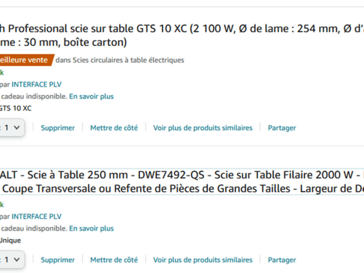Select 'Mettre de côté' for the DWE7492-QS saw

[x=114, y=260]
